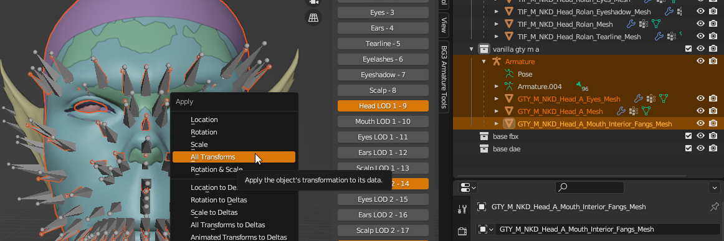Hide vanilla gty m a collection with eye icon
This screenshot has height=241, width=724.
[700, 49]
